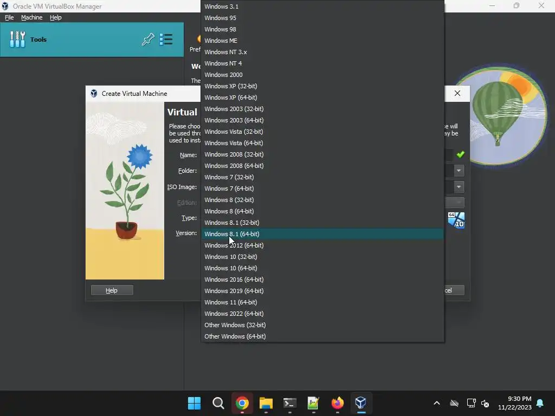This screenshot has width=555, height=416.
Task: Switch to Google Chrome in taskbar
Action: (x=242, y=403)
